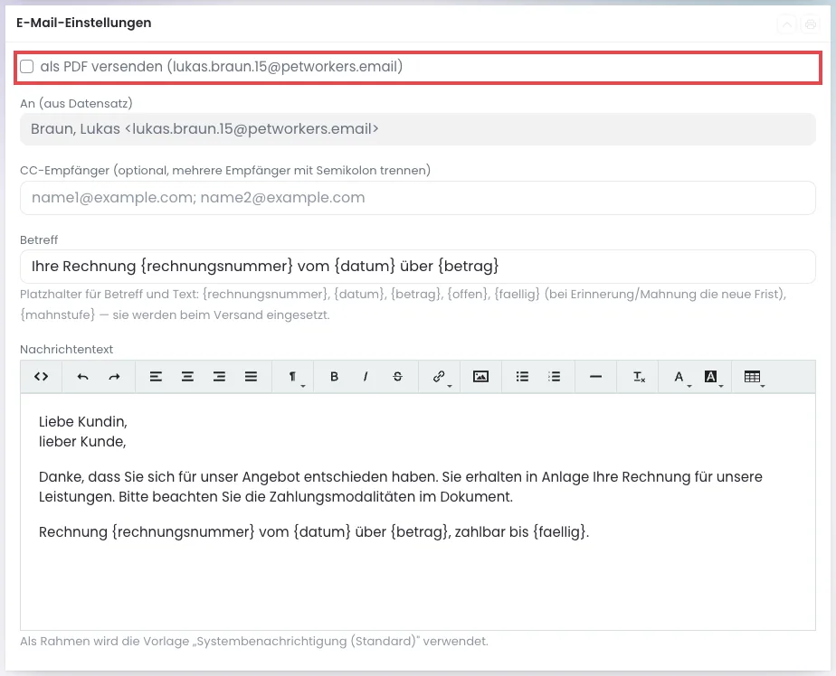Click 'Liebe Kundin,' line in message body
The height and width of the screenshot is (676, 836).
pyautogui.click(x=83, y=422)
